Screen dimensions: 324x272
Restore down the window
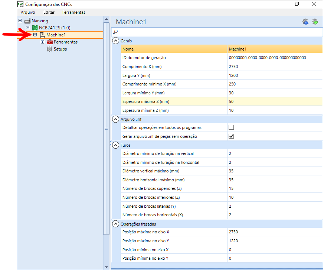click(297, 4)
